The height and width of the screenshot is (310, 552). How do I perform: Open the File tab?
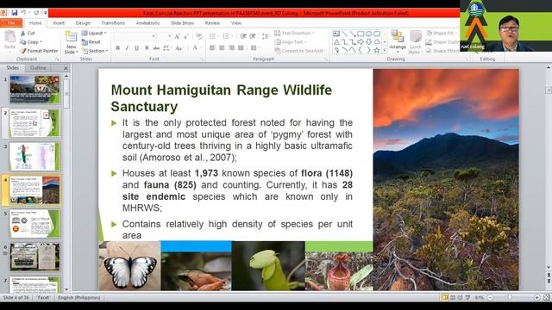click(11, 23)
